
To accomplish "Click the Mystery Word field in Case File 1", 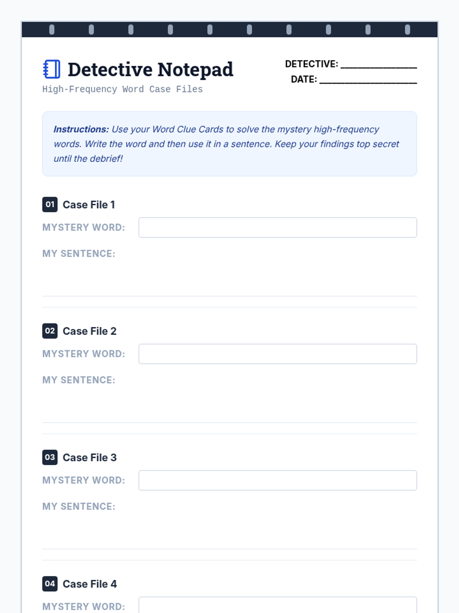I will (x=277, y=228).
